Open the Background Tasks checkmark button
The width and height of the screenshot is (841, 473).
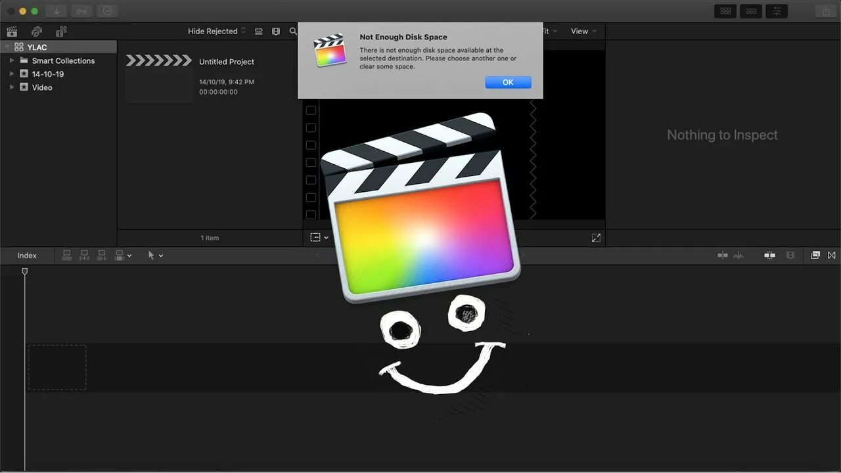point(108,11)
